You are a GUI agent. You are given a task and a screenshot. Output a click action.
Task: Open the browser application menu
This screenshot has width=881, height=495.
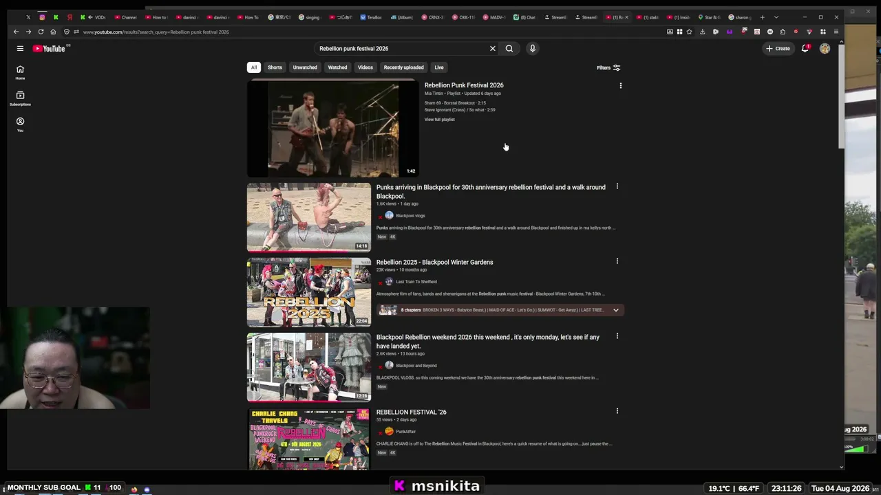tap(836, 32)
